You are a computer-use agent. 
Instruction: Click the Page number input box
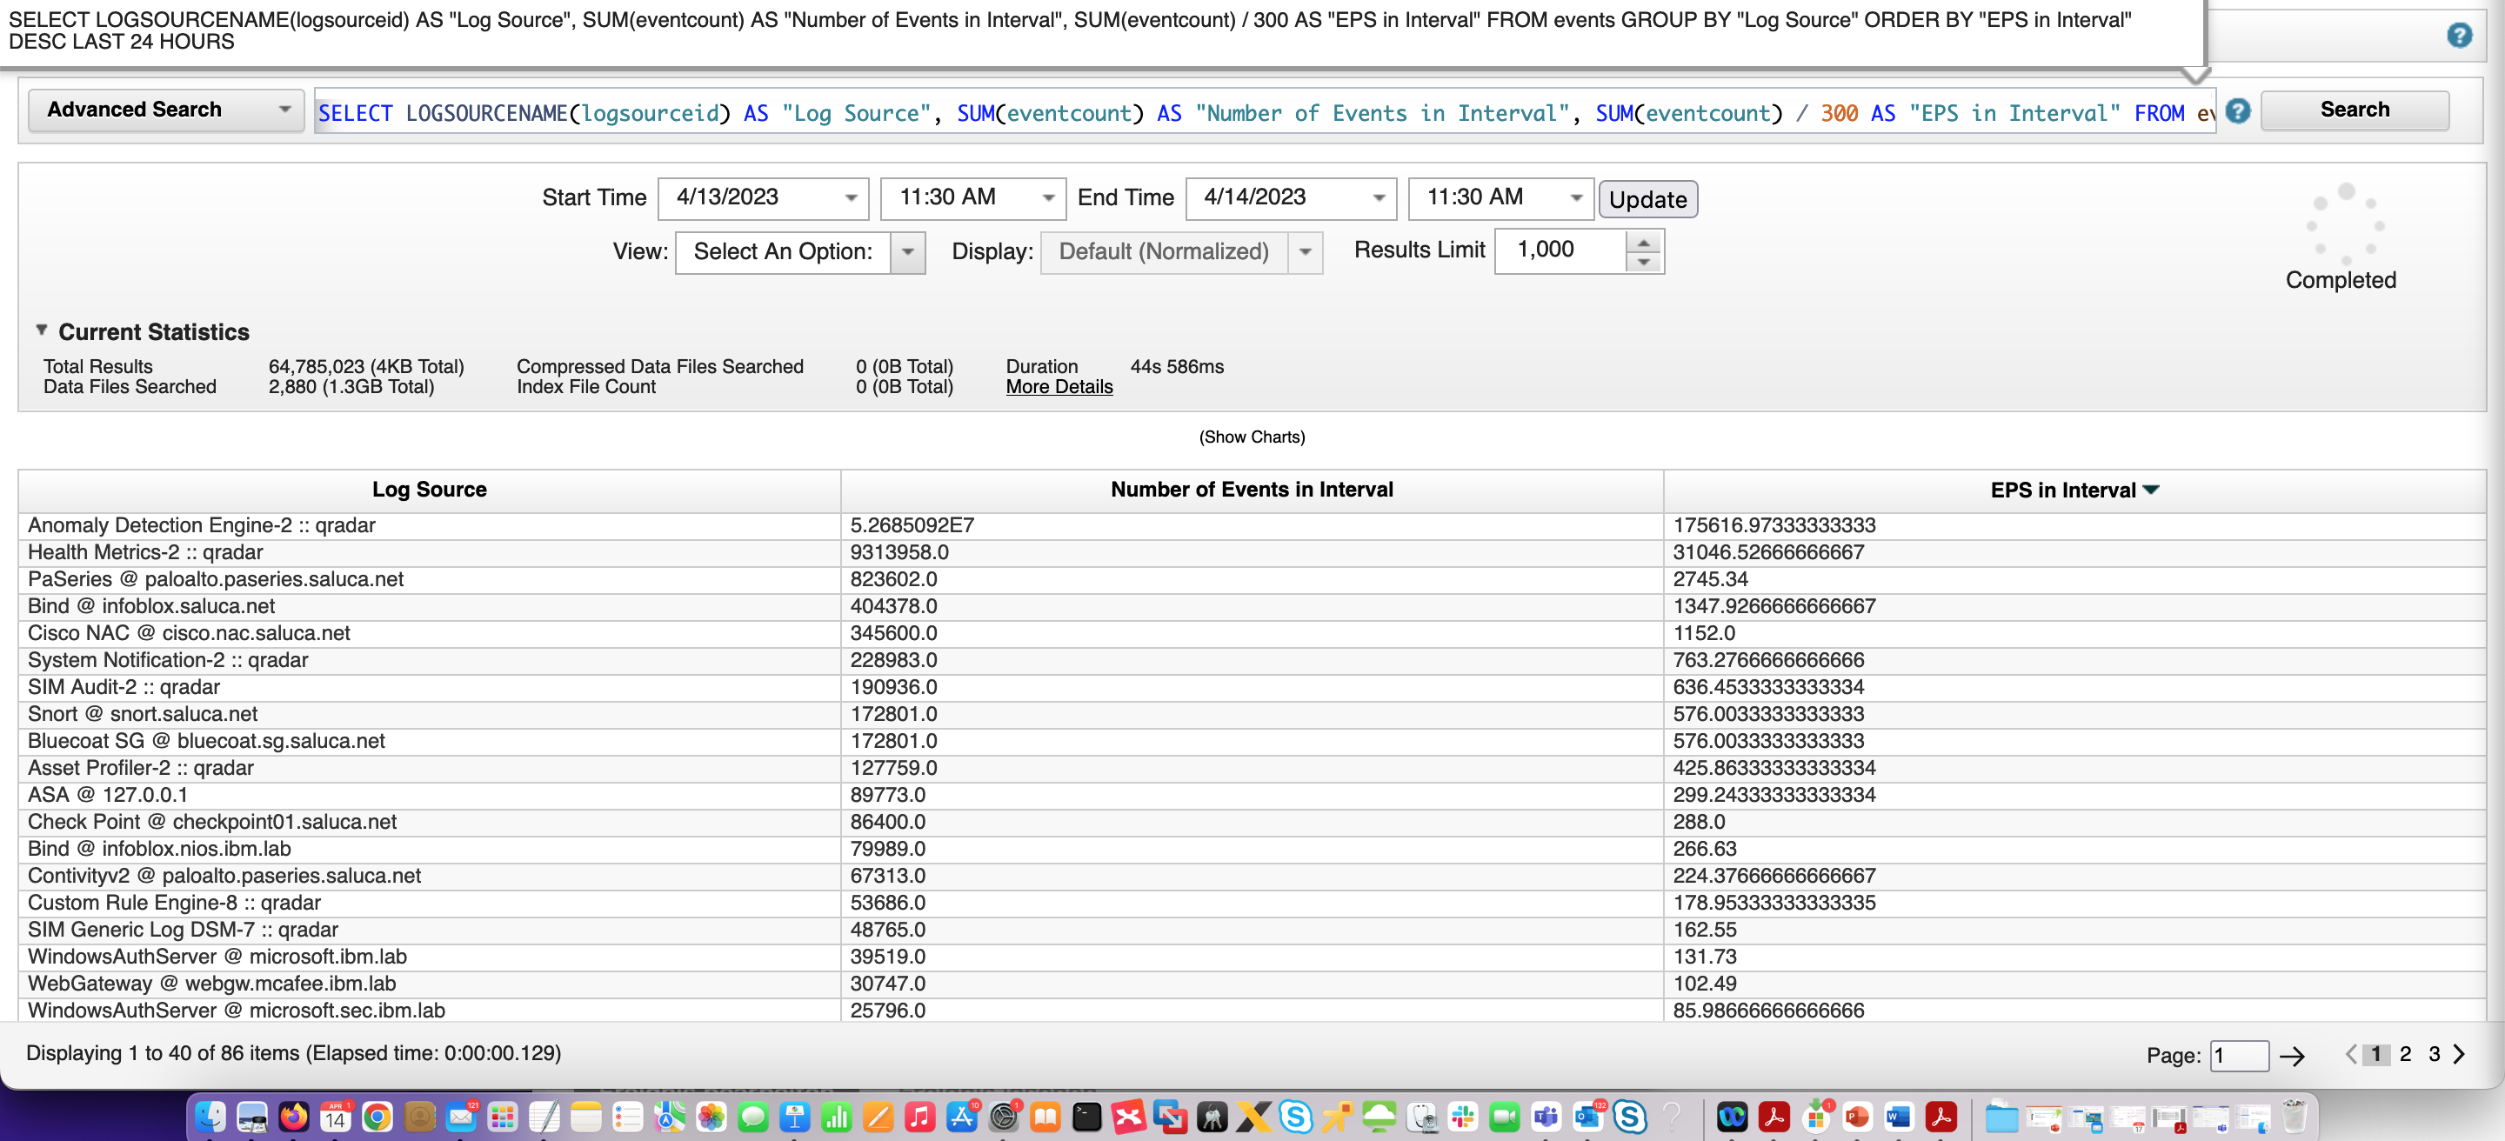pyautogui.click(x=2240, y=1057)
